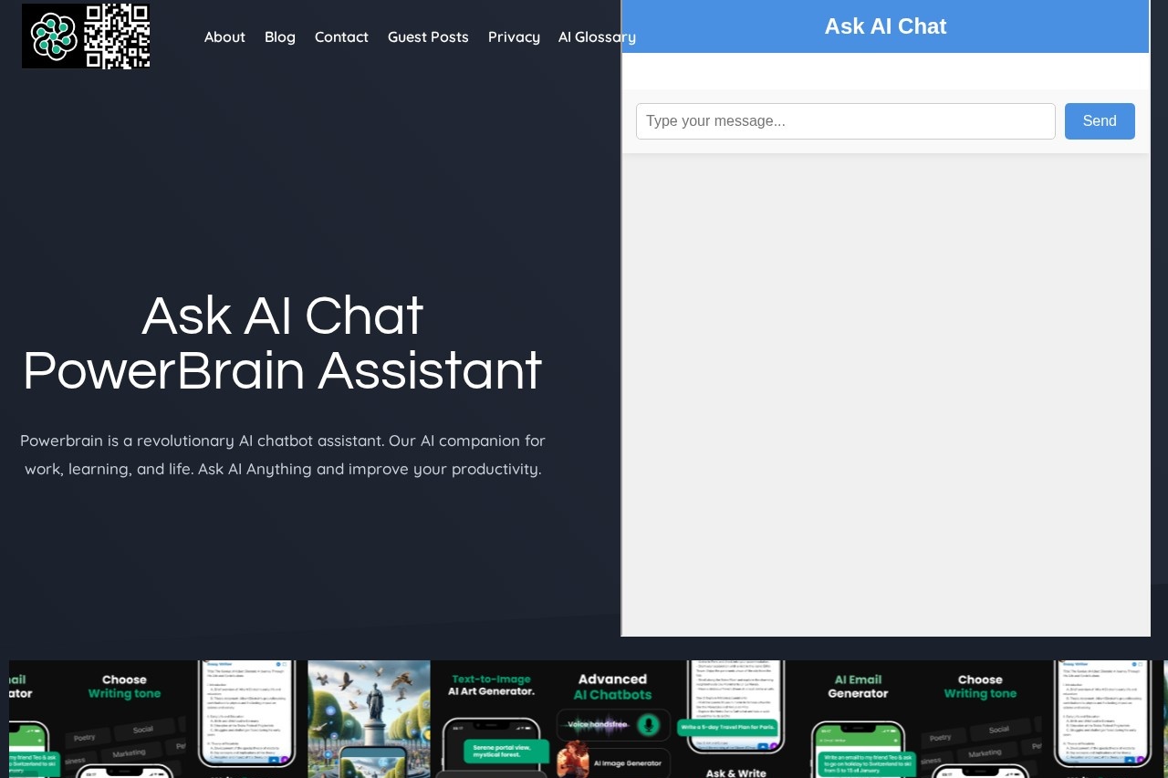Open the About page

[x=224, y=36]
